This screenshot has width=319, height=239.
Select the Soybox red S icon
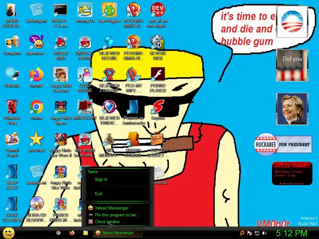pos(158,110)
